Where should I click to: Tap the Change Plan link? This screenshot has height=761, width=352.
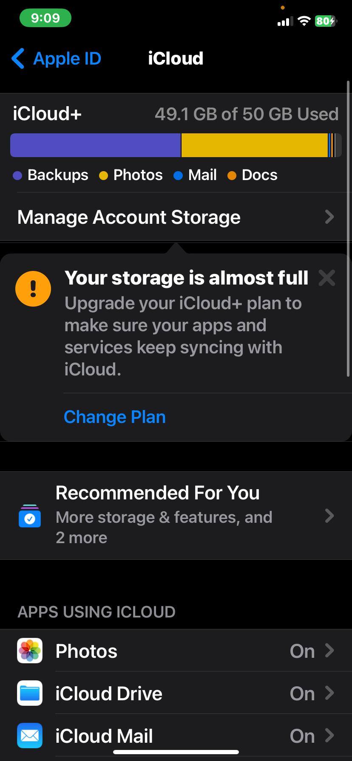[115, 417]
